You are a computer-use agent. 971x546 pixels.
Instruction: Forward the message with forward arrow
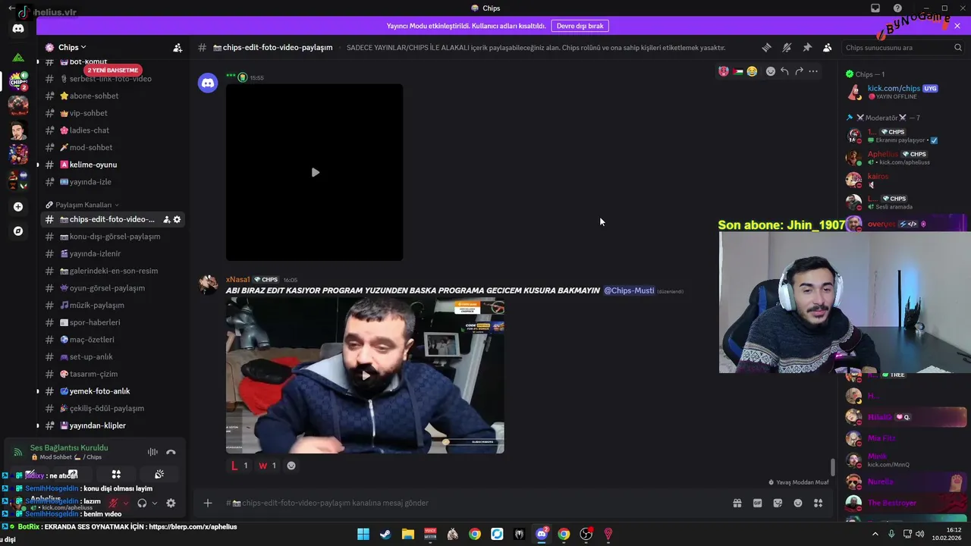pos(799,71)
